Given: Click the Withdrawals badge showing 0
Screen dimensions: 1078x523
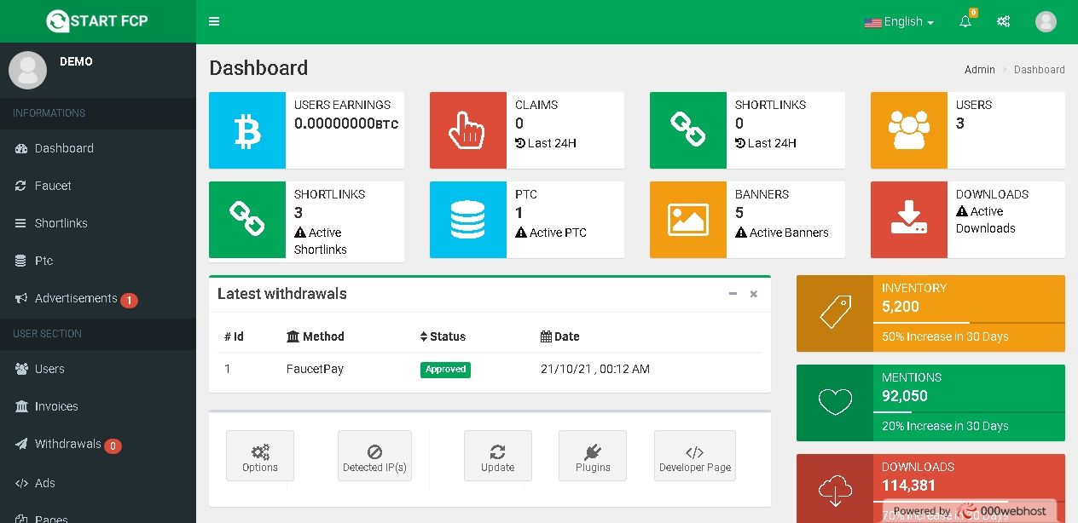Looking at the screenshot, I should [113, 445].
